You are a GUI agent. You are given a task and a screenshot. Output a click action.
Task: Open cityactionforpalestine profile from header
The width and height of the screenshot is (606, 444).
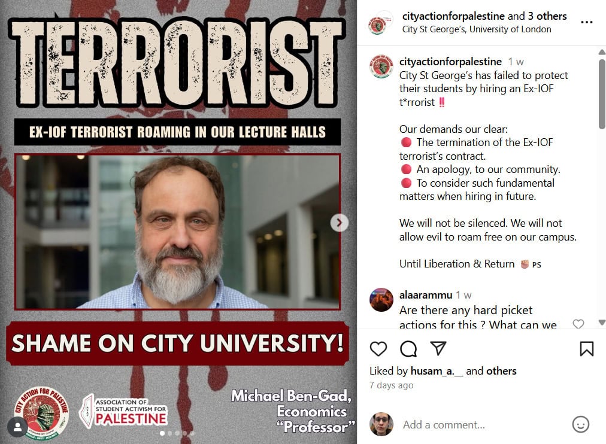coord(453,16)
